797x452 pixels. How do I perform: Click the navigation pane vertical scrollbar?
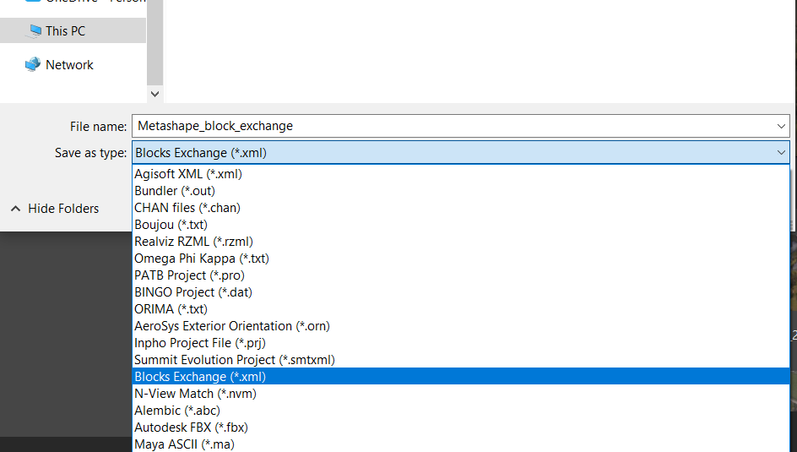coord(155,43)
